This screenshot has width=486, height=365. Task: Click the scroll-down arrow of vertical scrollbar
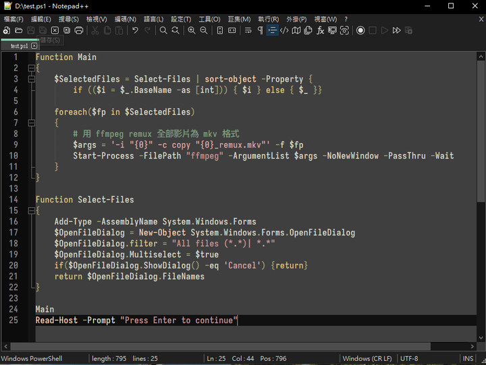[x=481, y=338]
